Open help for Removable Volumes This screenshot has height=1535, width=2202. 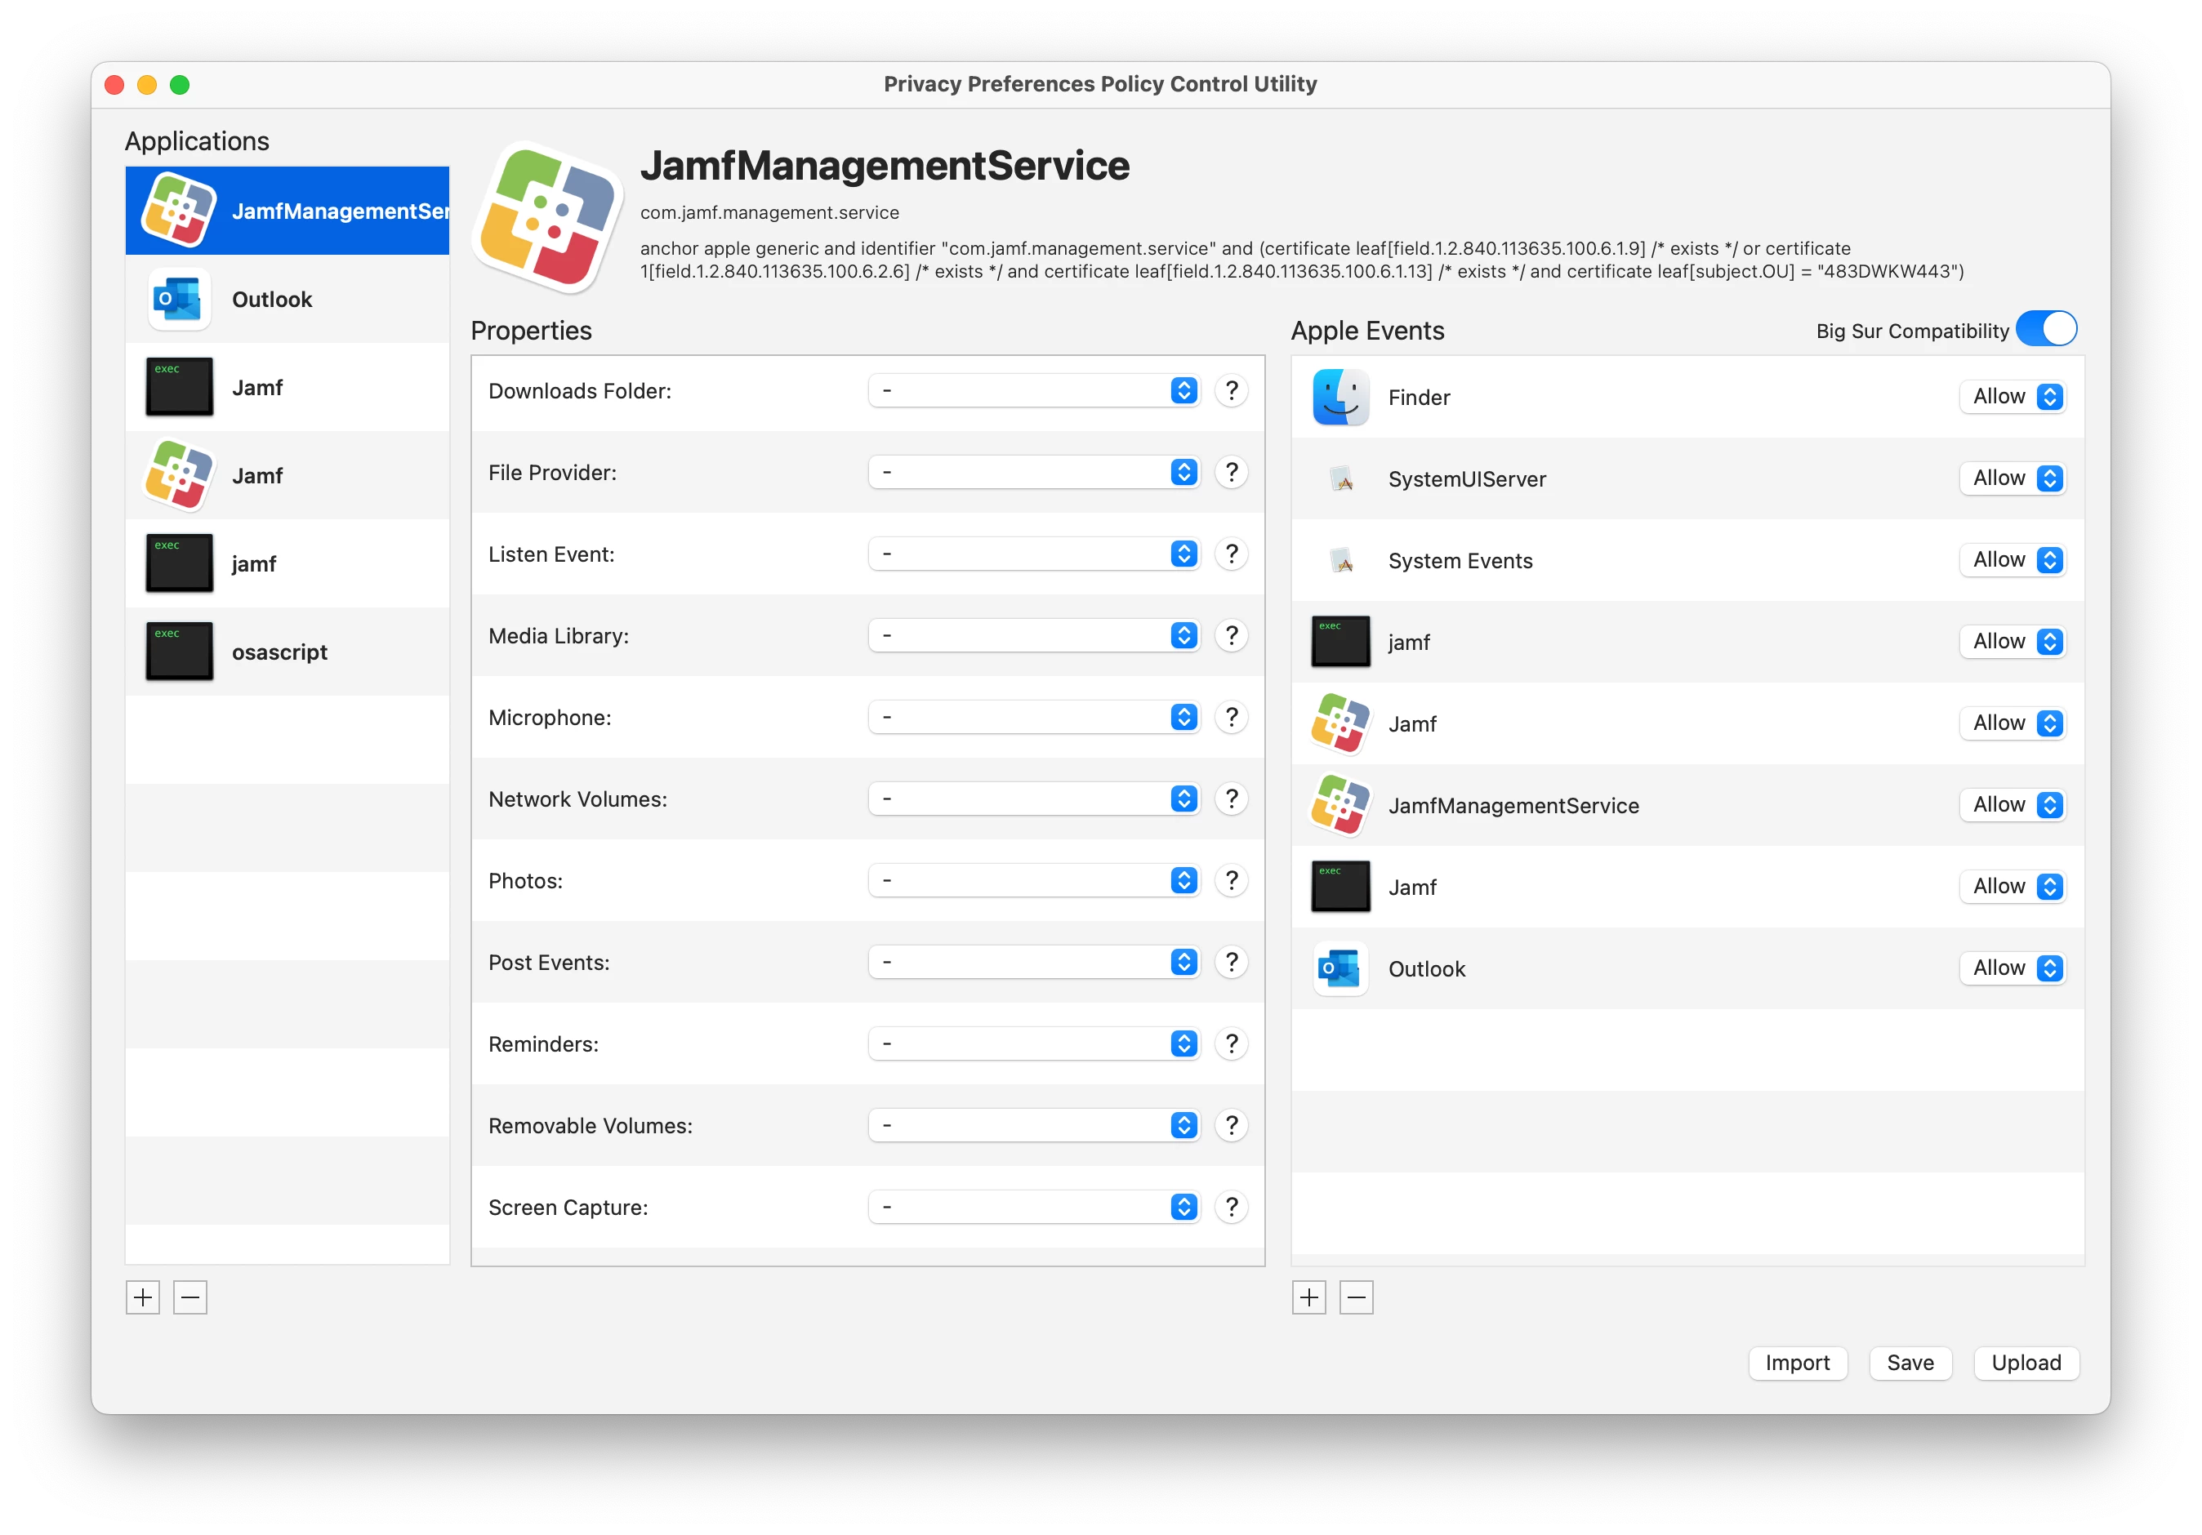point(1232,1124)
